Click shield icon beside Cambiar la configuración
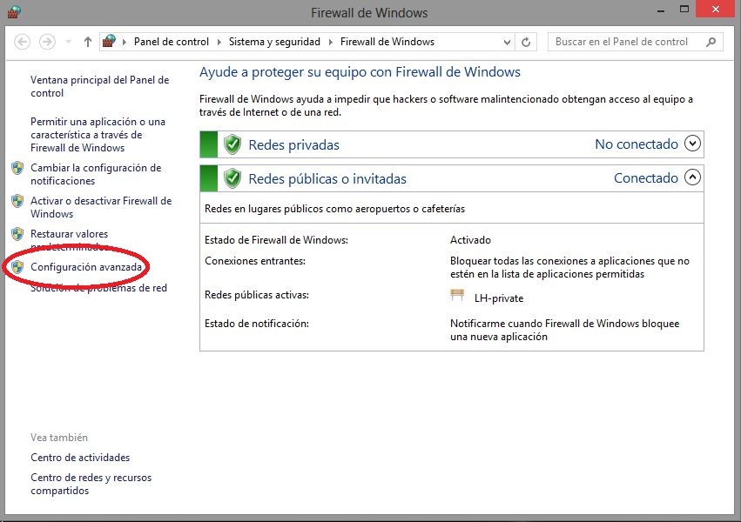741x522 pixels. tap(17, 168)
